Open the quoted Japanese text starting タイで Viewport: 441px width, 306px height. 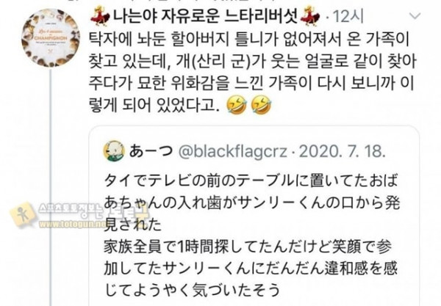(x=251, y=202)
